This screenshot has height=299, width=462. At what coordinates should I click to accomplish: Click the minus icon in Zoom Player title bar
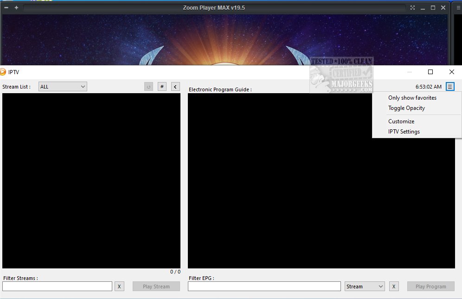click(6, 8)
